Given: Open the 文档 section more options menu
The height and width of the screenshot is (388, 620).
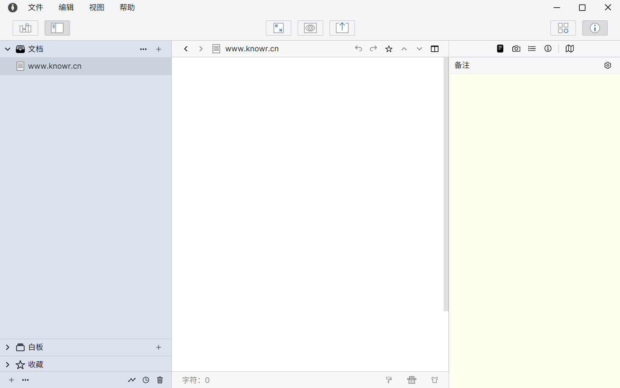Looking at the screenshot, I should coord(143,49).
